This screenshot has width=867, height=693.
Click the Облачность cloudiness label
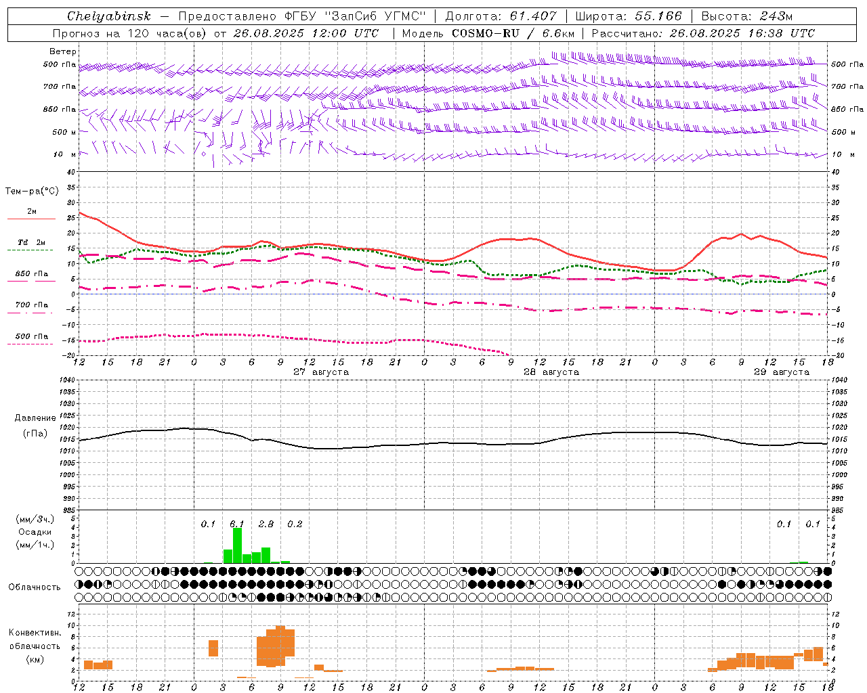tap(35, 587)
